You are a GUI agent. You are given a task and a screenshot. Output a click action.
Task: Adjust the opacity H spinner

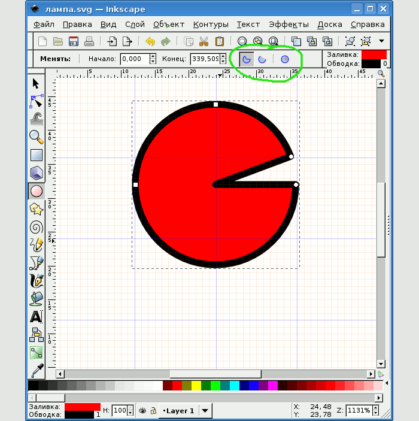(x=130, y=410)
